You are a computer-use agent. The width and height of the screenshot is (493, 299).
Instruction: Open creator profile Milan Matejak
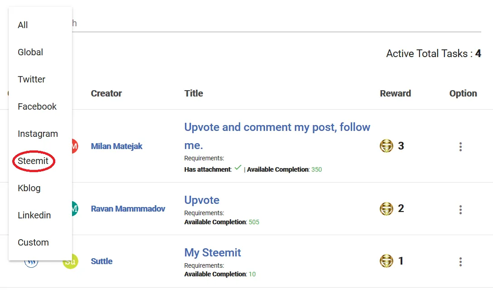(116, 146)
